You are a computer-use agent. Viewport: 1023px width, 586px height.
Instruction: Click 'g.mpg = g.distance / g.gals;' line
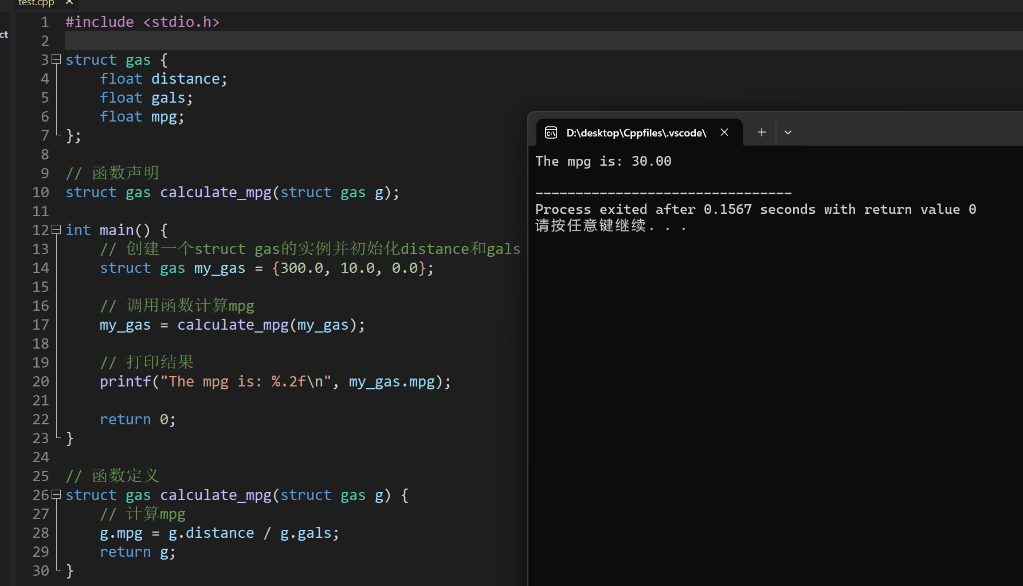pyautogui.click(x=220, y=533)
